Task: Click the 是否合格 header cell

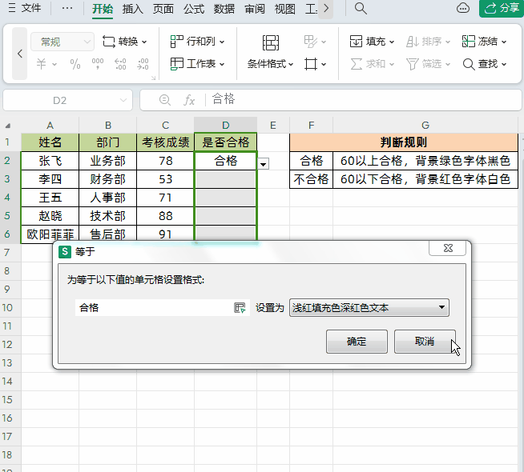Action: (226, 142)
